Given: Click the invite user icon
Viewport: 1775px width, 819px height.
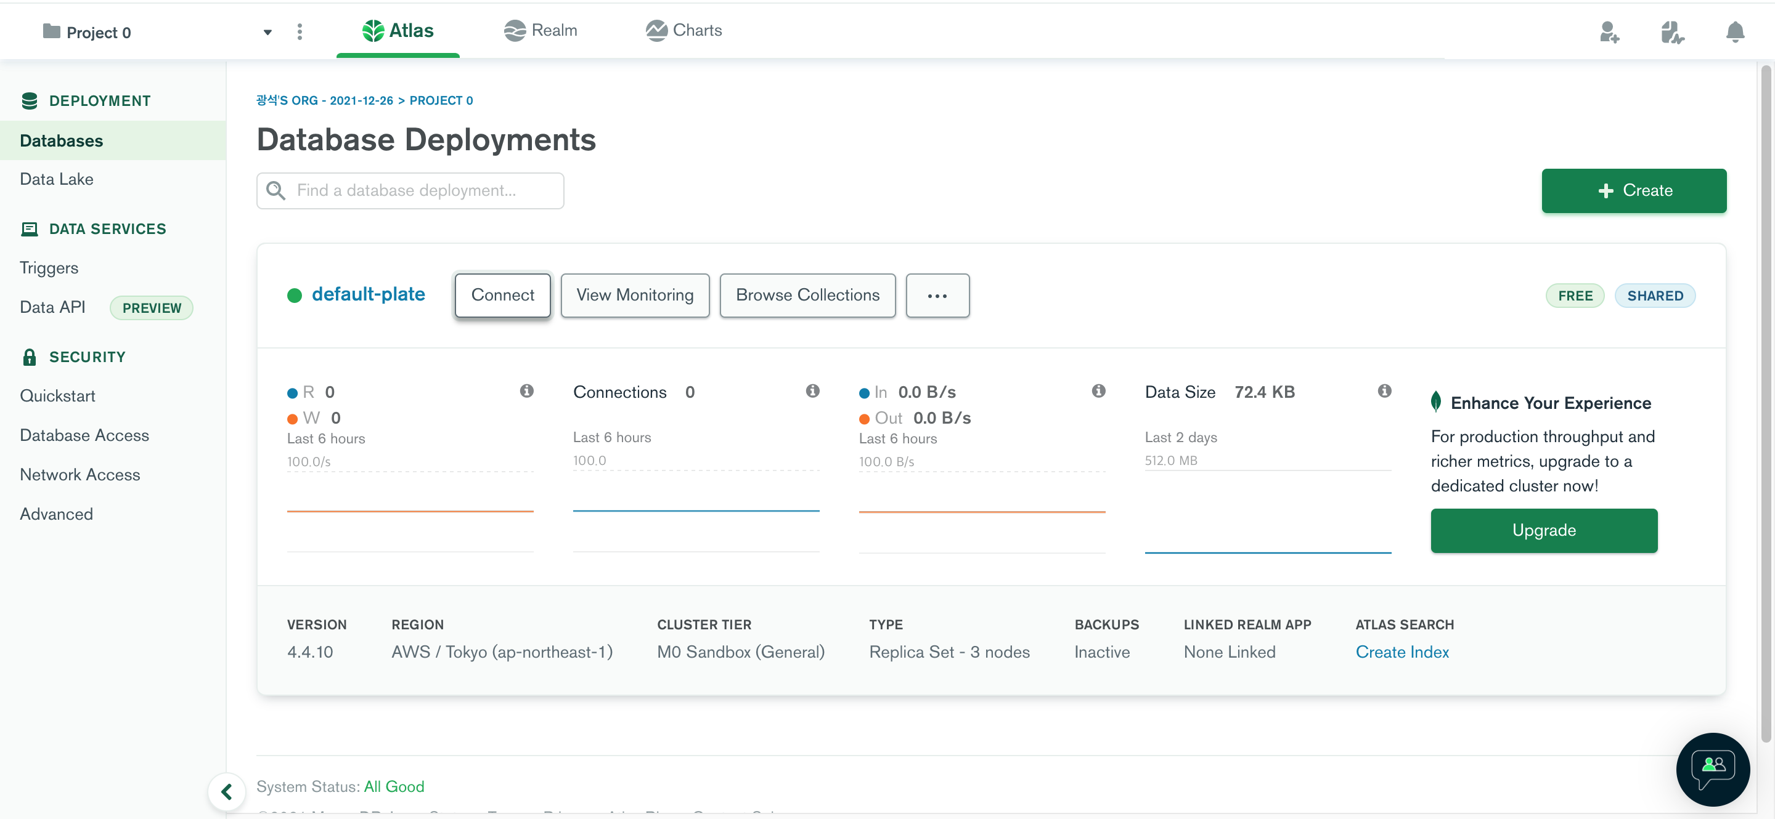Looking at the screenshot, I should [1610, 31].
